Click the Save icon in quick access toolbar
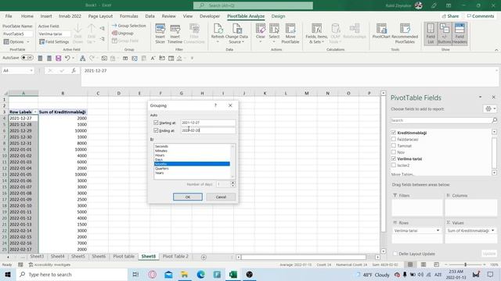Screen dimensions: 501x281 pyautogui.click(x=58, y=58)
